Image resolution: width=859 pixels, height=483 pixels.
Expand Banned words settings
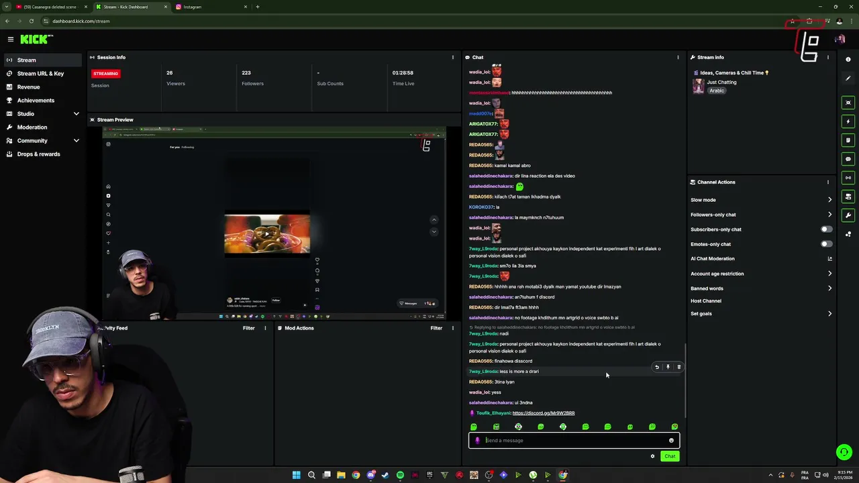point(829,288)
